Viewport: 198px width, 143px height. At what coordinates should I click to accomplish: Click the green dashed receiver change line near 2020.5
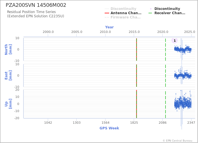[x=165, y=50]
